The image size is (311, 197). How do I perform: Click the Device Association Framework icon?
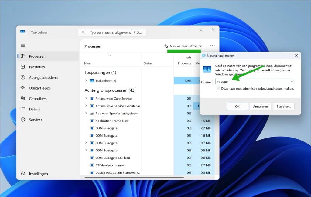pyautogui.click(x=92, y=173)
